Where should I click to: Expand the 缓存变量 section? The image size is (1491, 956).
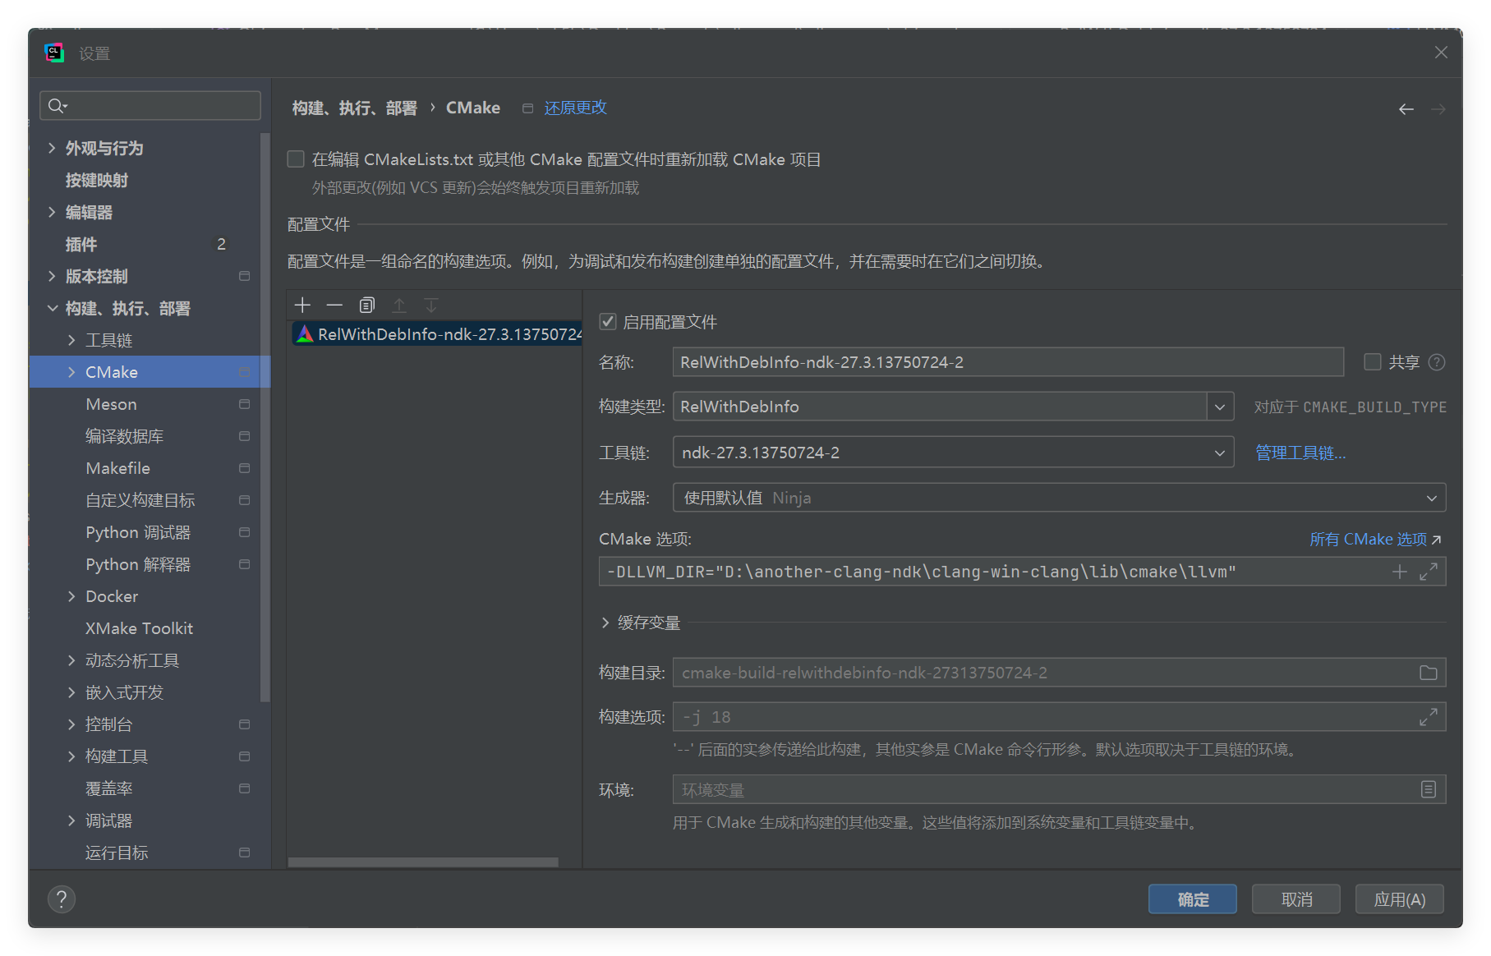point(605,623)
